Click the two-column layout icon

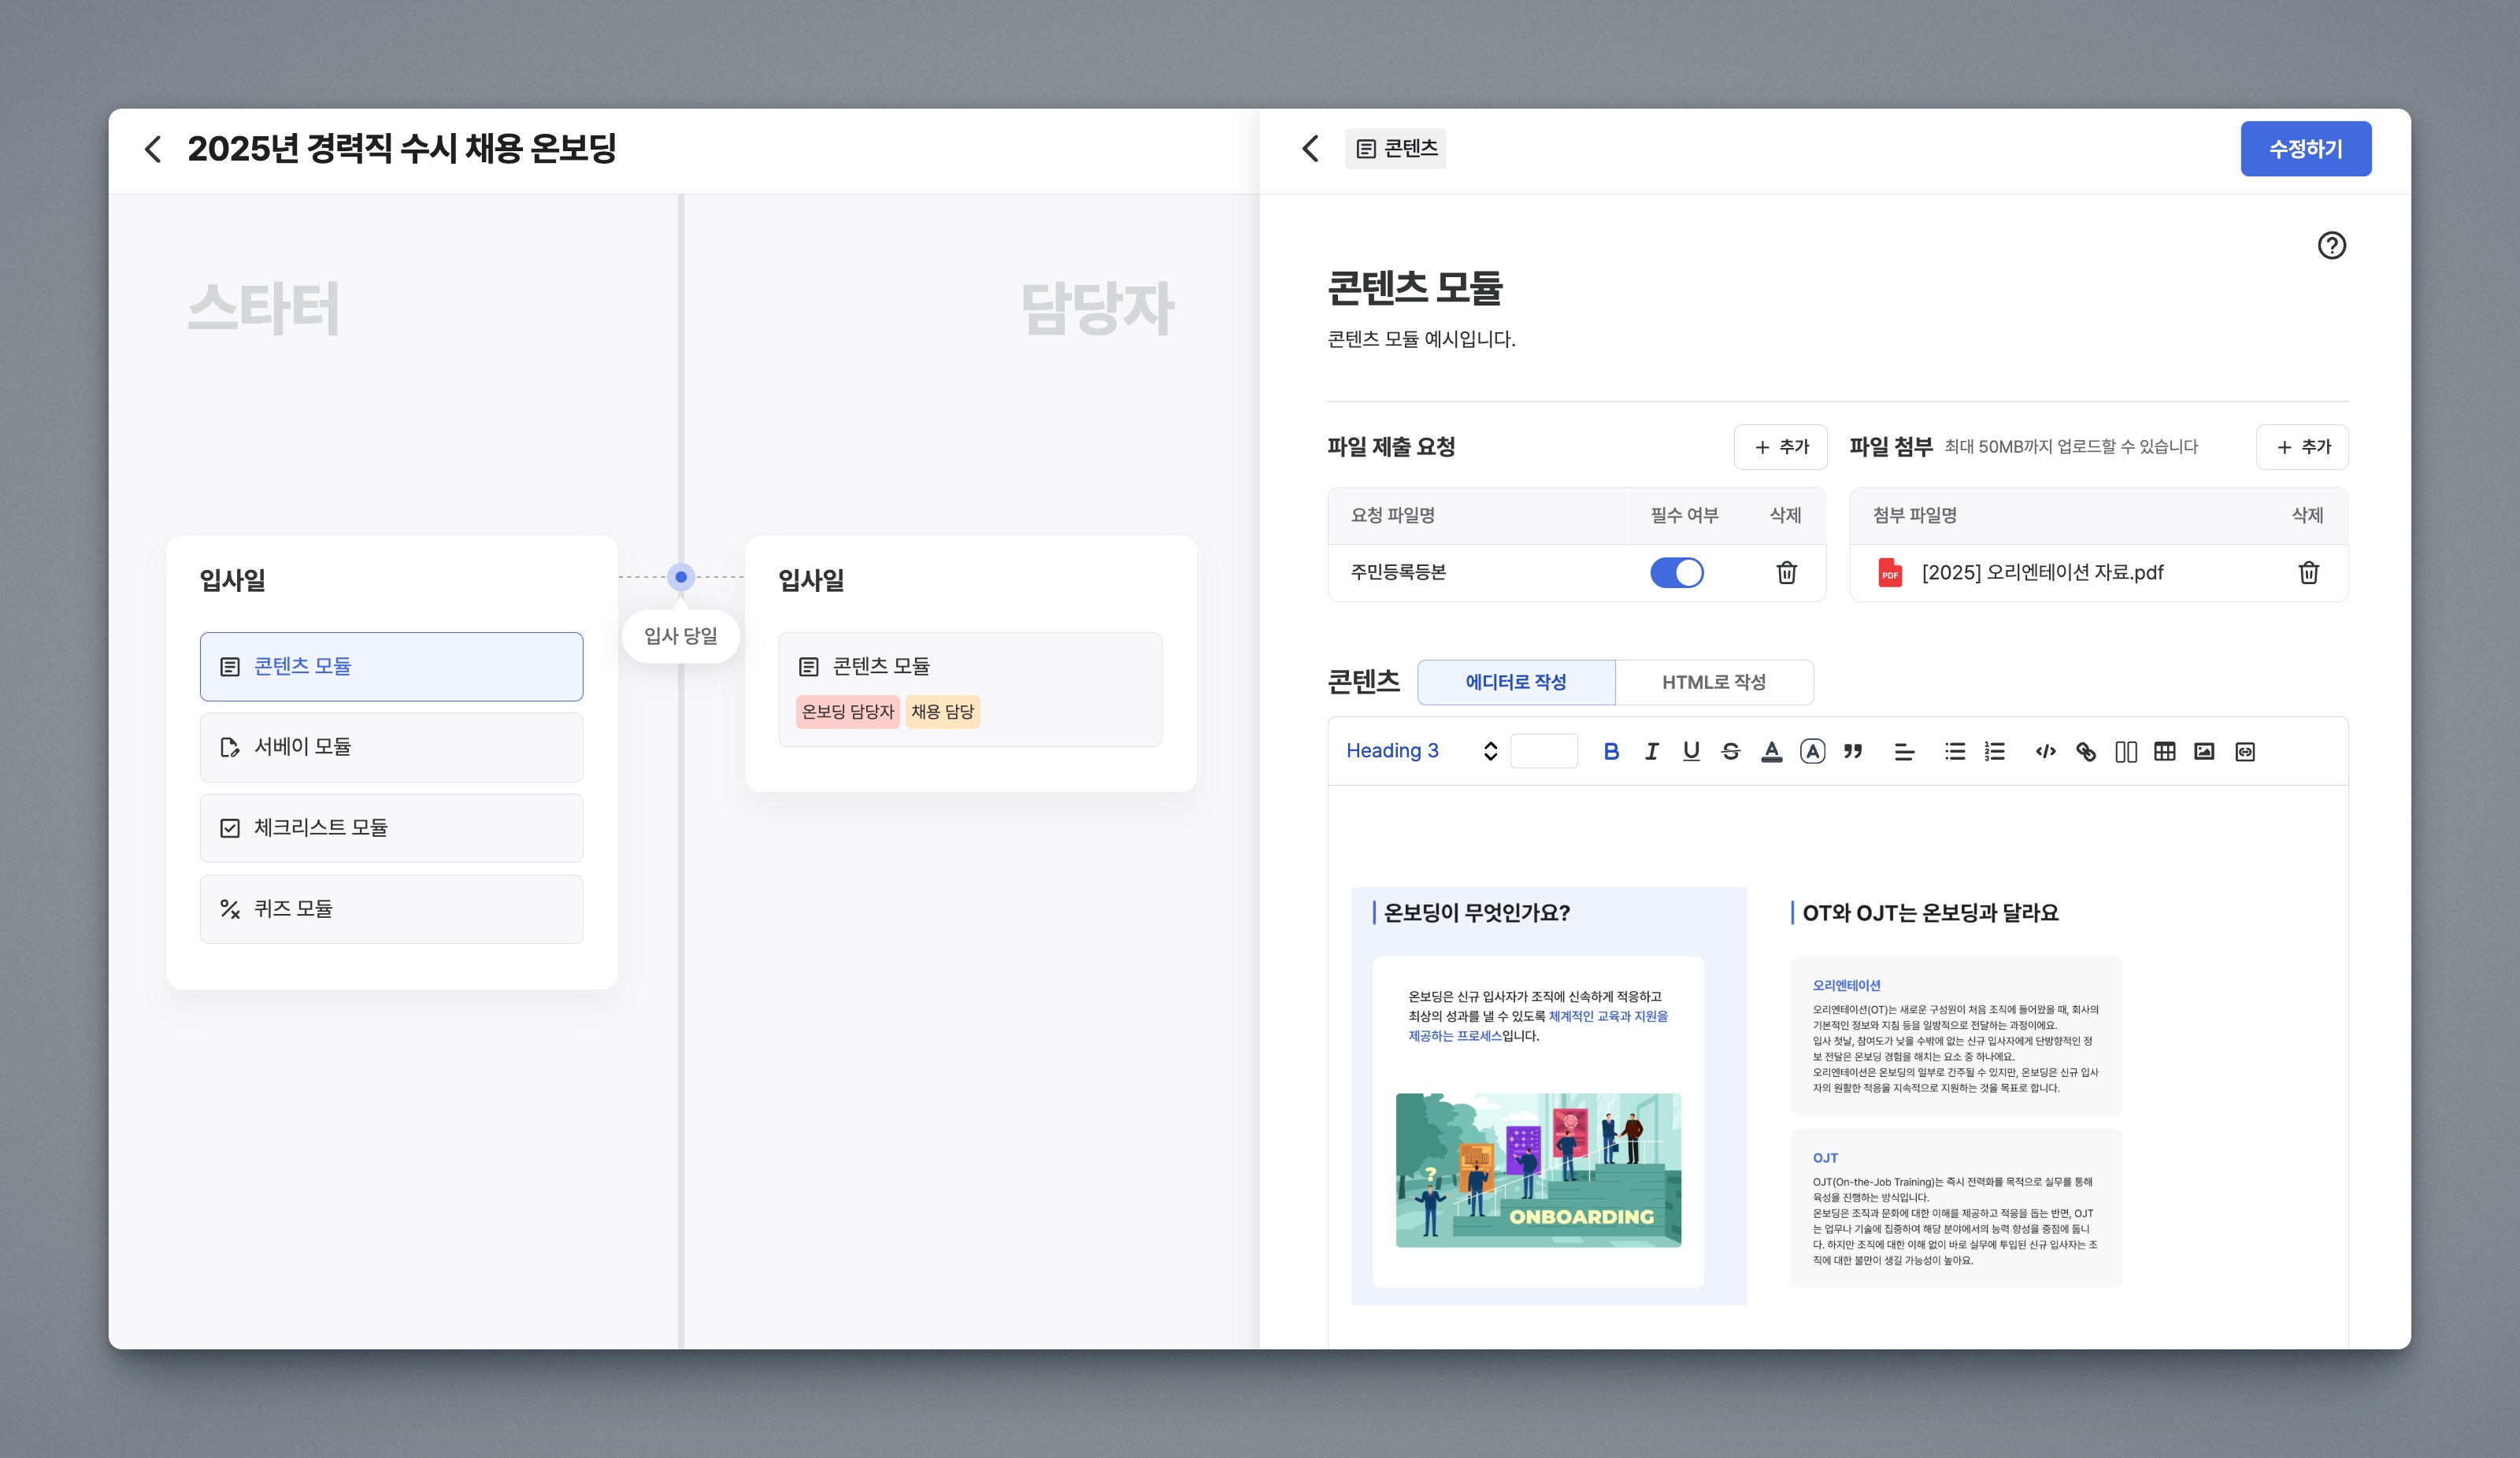pos(2126,751)
